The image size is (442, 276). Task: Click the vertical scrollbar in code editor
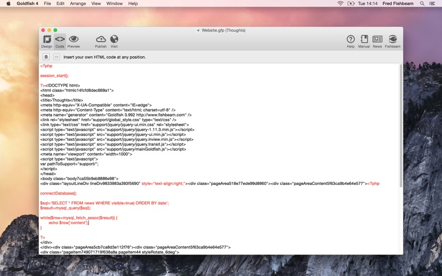pos(401,121)
